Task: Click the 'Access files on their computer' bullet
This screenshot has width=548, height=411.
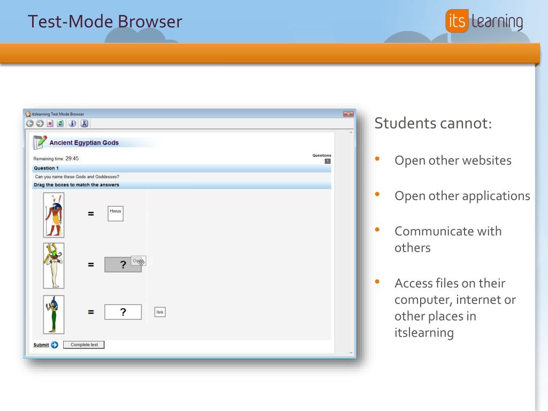Action: point(455,308)
